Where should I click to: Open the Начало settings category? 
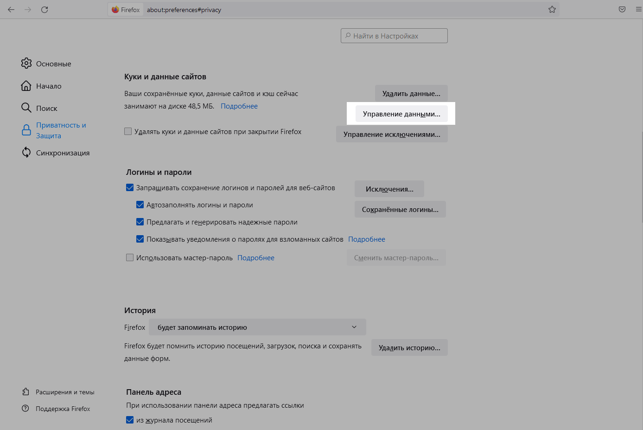[49, 86]
